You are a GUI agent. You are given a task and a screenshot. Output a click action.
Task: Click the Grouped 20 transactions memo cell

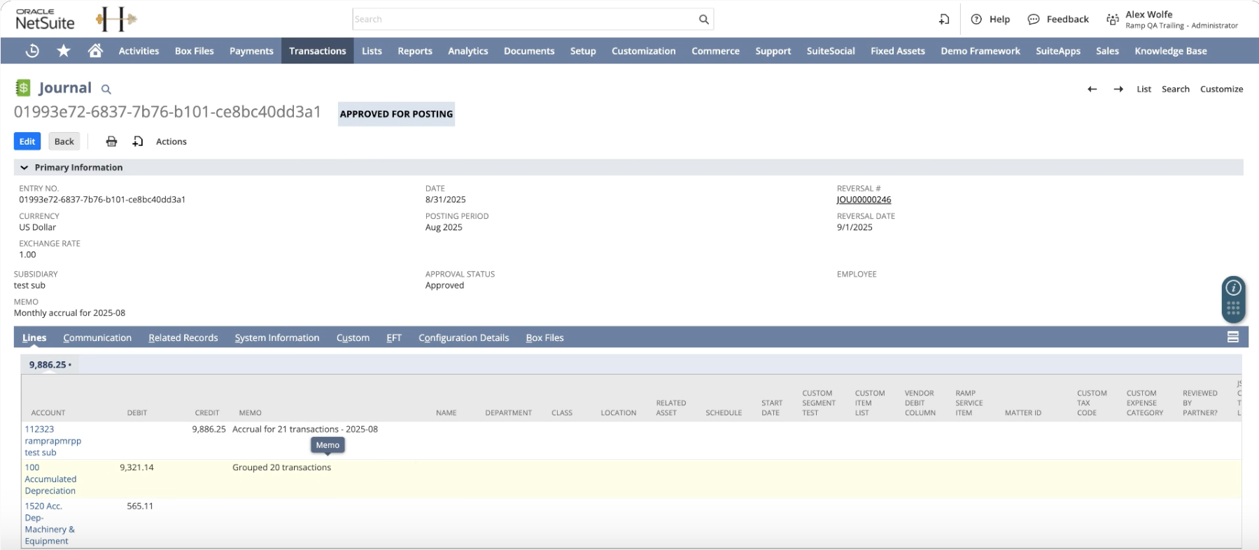pos(281,468)
